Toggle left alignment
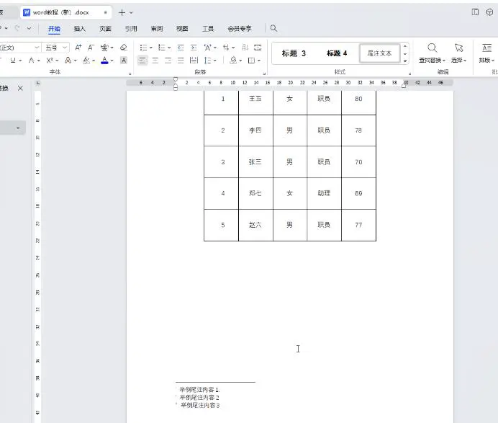This screenshot has height=423, width=498. [x=142, y=60]
